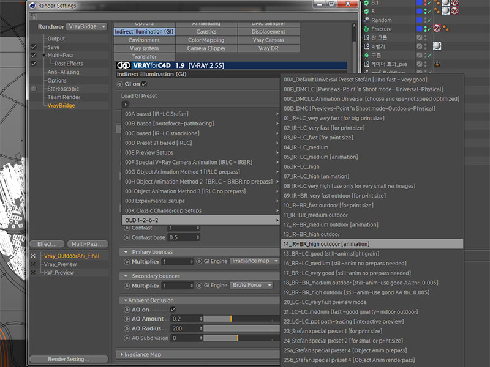Screen dimensions: 490x367
Task: Select Anti-Aliasing in the settings tree
Action: coord(63,72)
